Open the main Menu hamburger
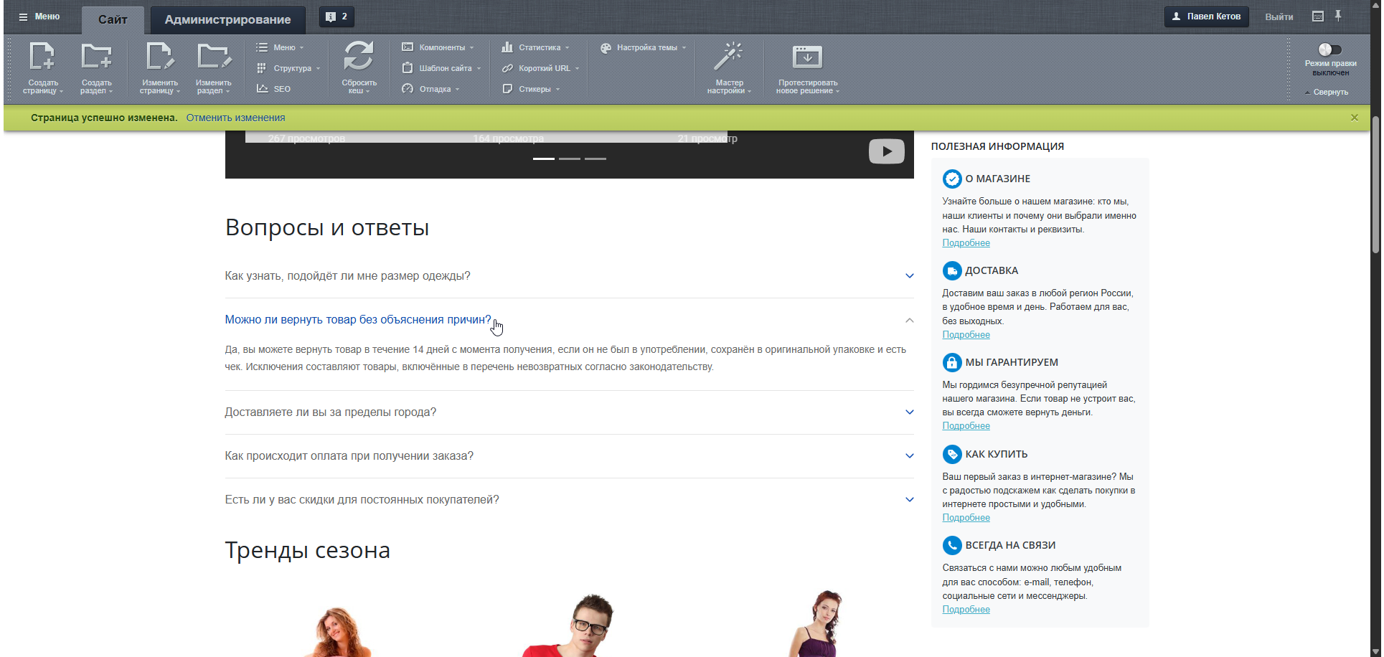Image resolution: width=1384 pixels, height=657 pixels. pos(39,16)
